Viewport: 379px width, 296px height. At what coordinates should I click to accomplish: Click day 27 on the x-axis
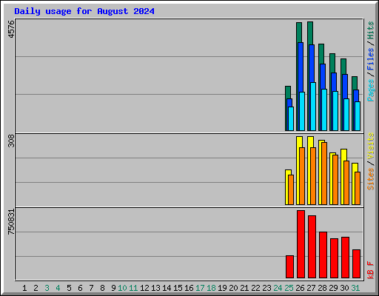(x=311, y=288)
